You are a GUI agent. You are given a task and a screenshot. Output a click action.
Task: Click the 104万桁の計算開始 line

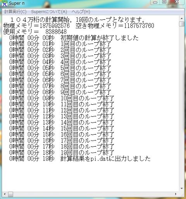click(77, 20)
